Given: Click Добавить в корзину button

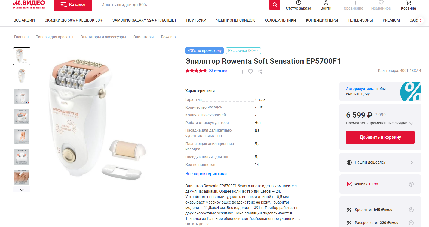Looking at the screenshot, I should [x=380, y=137].
